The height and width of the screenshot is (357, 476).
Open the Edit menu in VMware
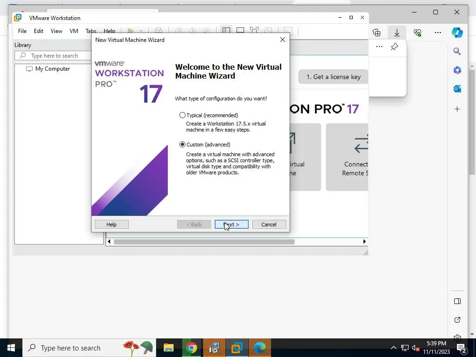point(38,31)
